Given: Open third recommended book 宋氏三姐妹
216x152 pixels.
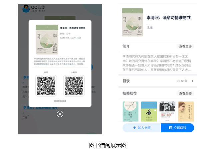Looking at the screenshot, I should pos(167,112).
